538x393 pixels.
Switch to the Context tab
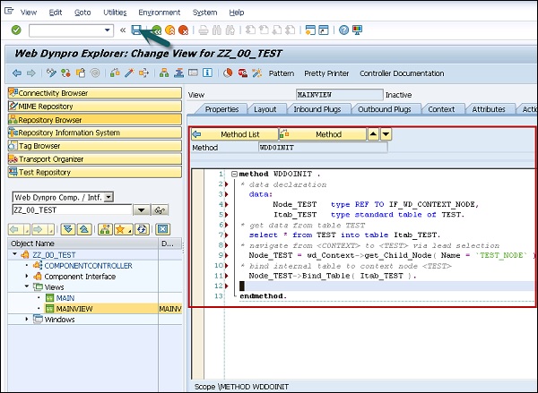[440, 109]
